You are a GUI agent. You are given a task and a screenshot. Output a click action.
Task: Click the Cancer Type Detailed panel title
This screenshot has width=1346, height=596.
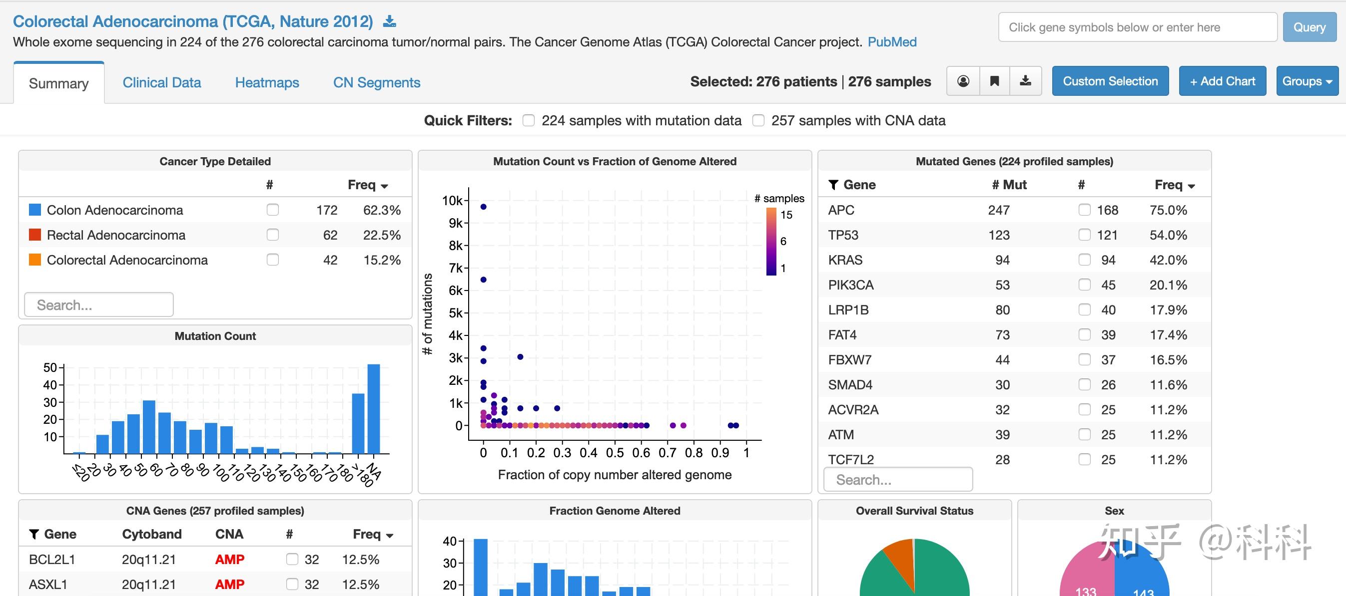pos(215,161)
